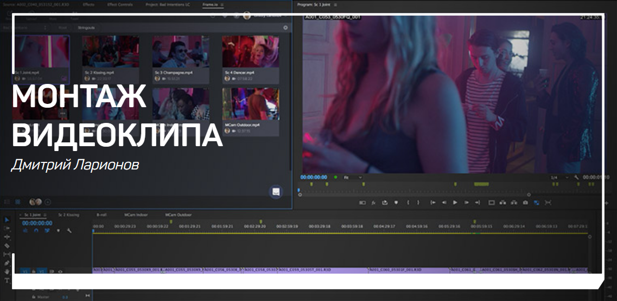
Task: Toggle V1 track lock
Action: click(x=34, y=271)
